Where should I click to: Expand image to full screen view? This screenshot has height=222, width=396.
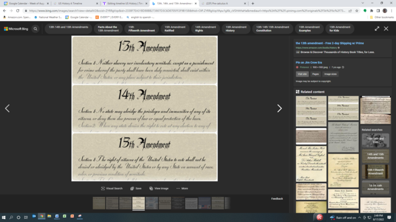[377, 29]
